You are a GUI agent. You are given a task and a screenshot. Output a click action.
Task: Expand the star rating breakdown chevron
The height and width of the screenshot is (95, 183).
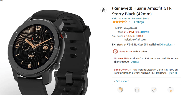(x=129, y=22)
